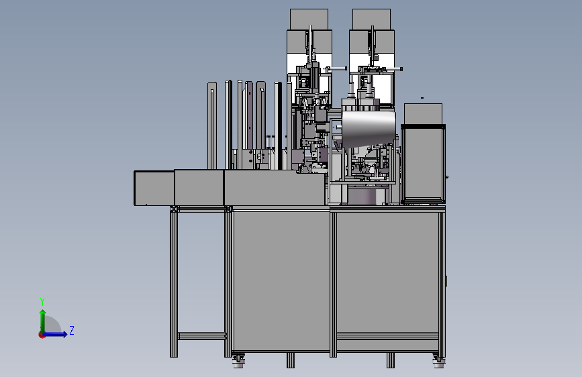Click the red origin ball of the orientation triad
Screen dimensions: 582x377
[x=42, y=335]
